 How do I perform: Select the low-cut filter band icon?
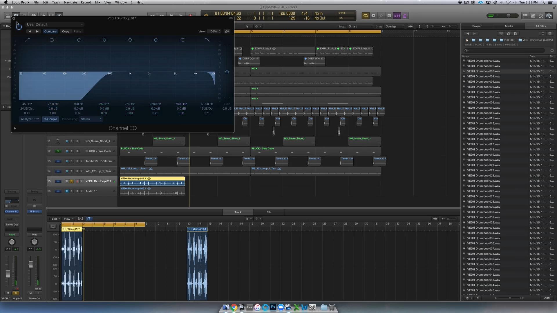(x=27, y=40)
